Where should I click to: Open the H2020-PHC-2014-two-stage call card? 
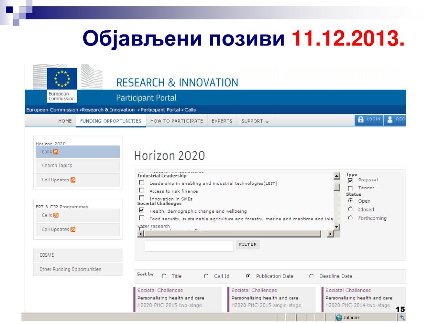click(364, 299)
